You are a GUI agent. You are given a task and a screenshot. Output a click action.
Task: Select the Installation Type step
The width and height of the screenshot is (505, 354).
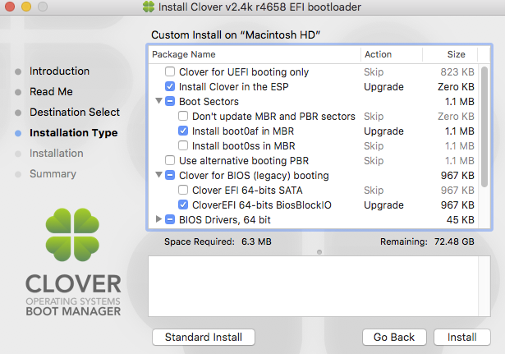(x=73, y=133)
